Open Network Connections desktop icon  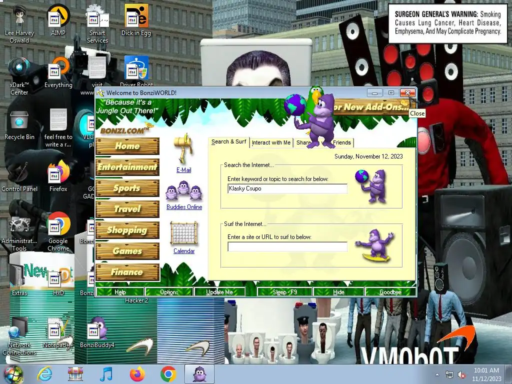point(19,336)
